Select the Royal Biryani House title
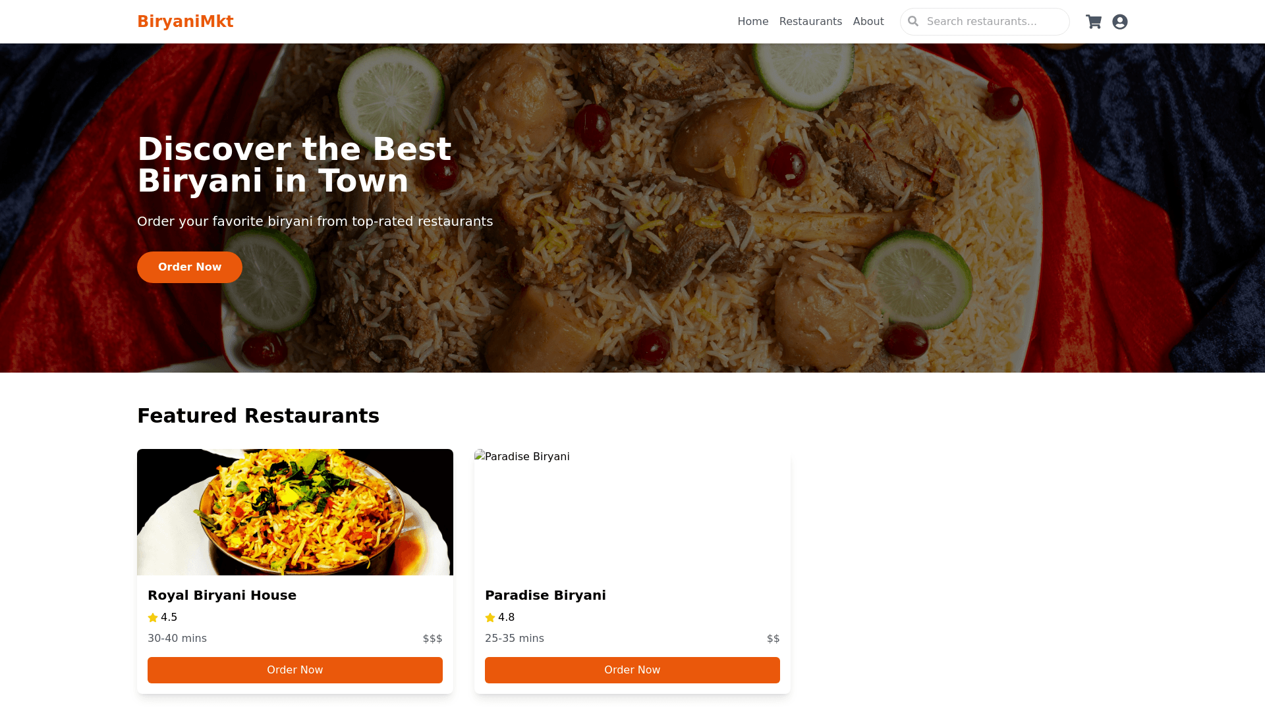 click(222, 595)
